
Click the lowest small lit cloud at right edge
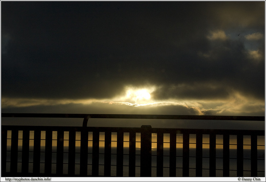[255, 54]
